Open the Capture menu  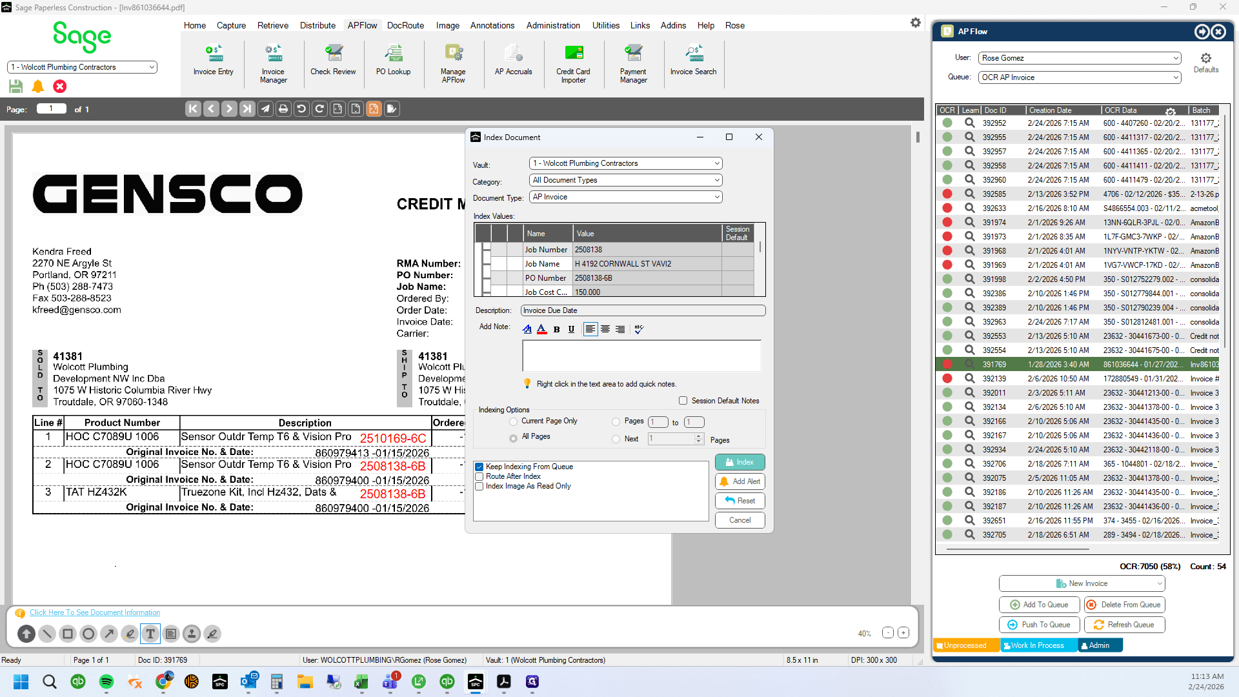[231, 25]
